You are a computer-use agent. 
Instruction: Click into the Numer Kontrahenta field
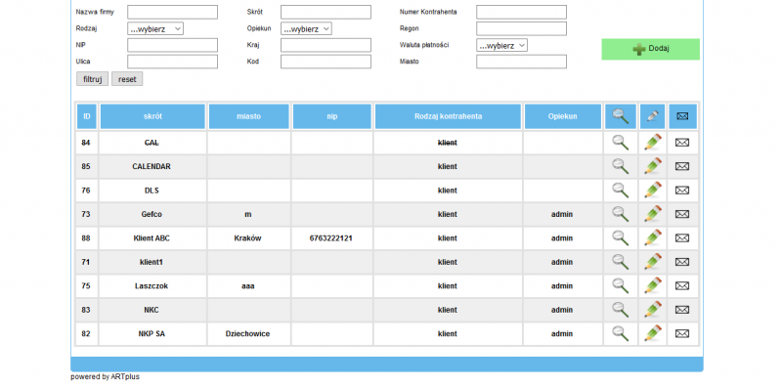pyautogui.click(x=521, y=12)
